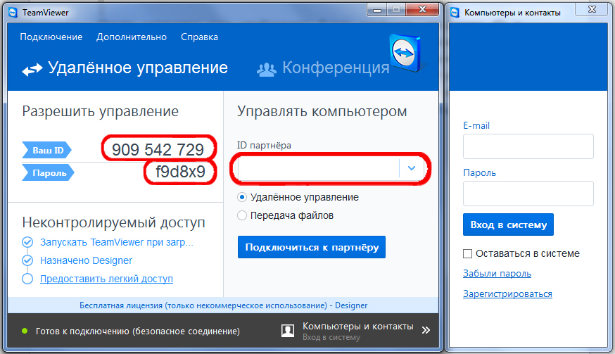
Task: Tick Оставаться в системе checkbox
Action: coord(467,253)
